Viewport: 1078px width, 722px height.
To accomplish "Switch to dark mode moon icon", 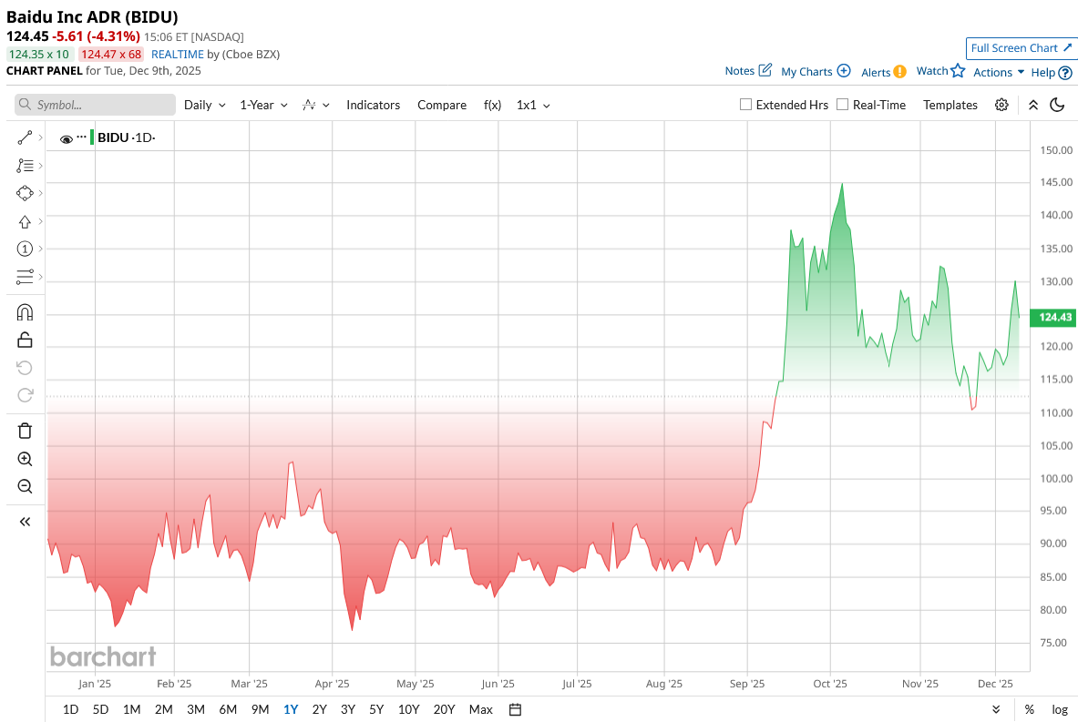I will [1057, 105].
